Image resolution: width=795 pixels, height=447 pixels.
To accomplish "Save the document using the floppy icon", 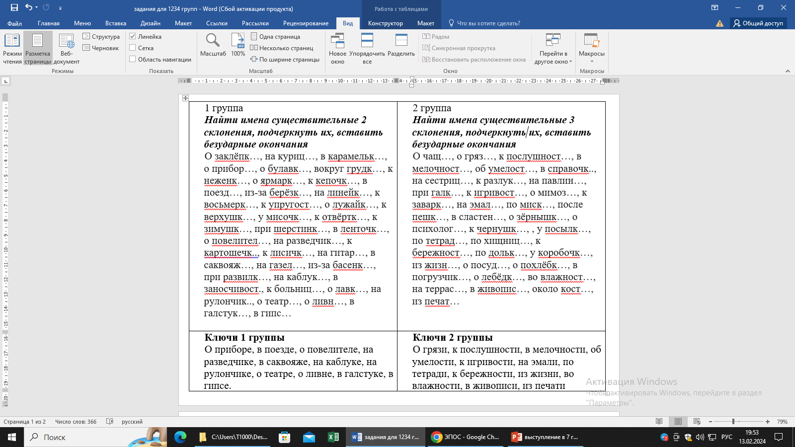I will 14,7.
